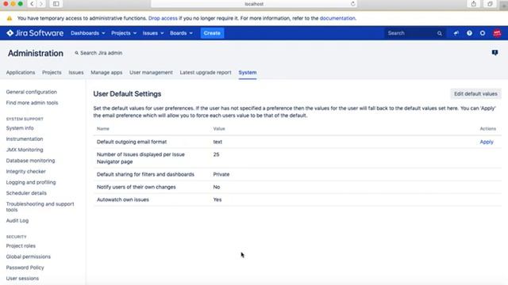
Task: Open the administration gear icon
Action: coord(483,33)
